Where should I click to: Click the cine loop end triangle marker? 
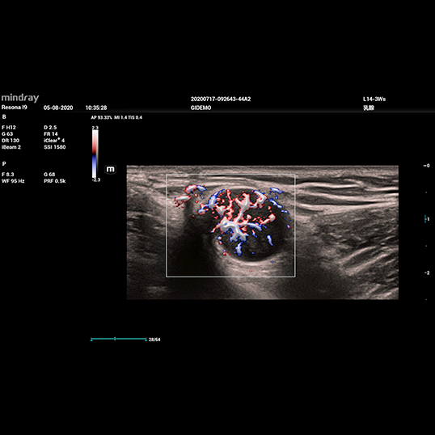[146, 340]
